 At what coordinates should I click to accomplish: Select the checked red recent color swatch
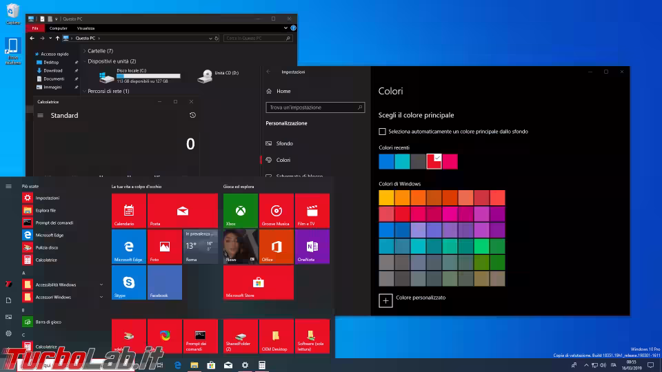click(434, 161)
